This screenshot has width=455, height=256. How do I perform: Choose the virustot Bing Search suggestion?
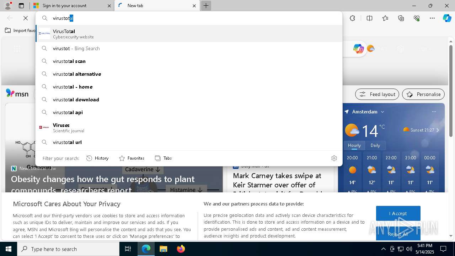(x=189, y=48)
